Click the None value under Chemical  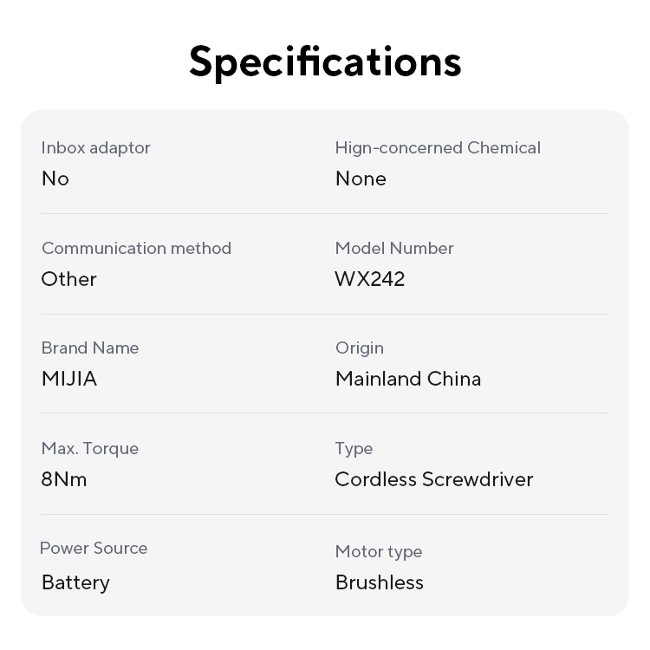point(361,179)
